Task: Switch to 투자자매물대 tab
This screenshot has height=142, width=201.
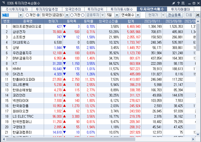Action: (181, 9)
